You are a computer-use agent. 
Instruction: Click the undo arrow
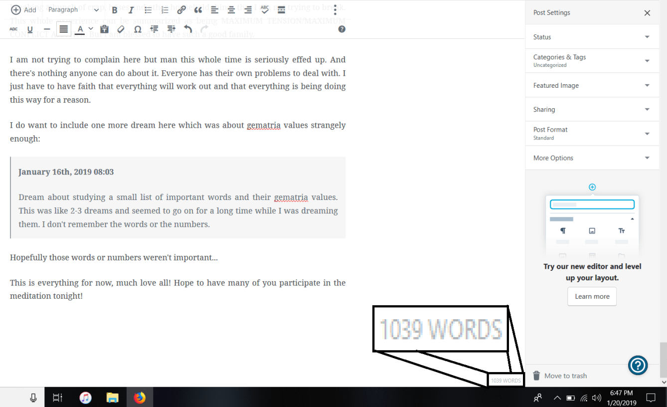pos(188,29)
